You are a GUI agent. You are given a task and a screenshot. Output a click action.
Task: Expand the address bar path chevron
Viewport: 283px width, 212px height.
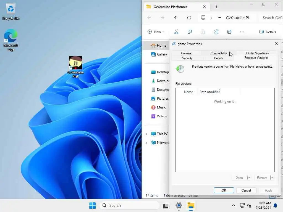[x=211, y=17]
